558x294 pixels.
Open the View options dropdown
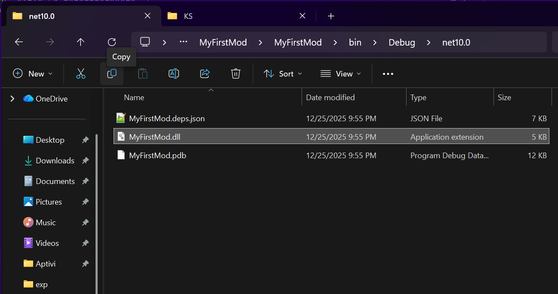tap(340, 74)
